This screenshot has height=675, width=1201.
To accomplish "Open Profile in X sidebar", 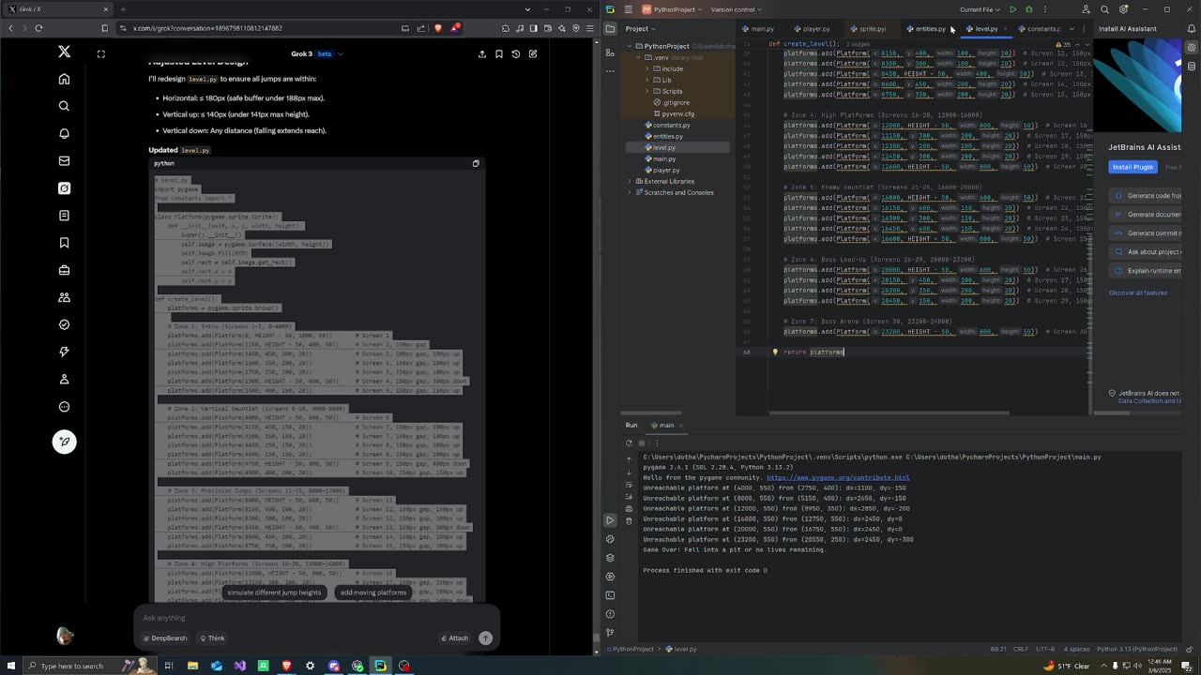I will tap(64, 379).
